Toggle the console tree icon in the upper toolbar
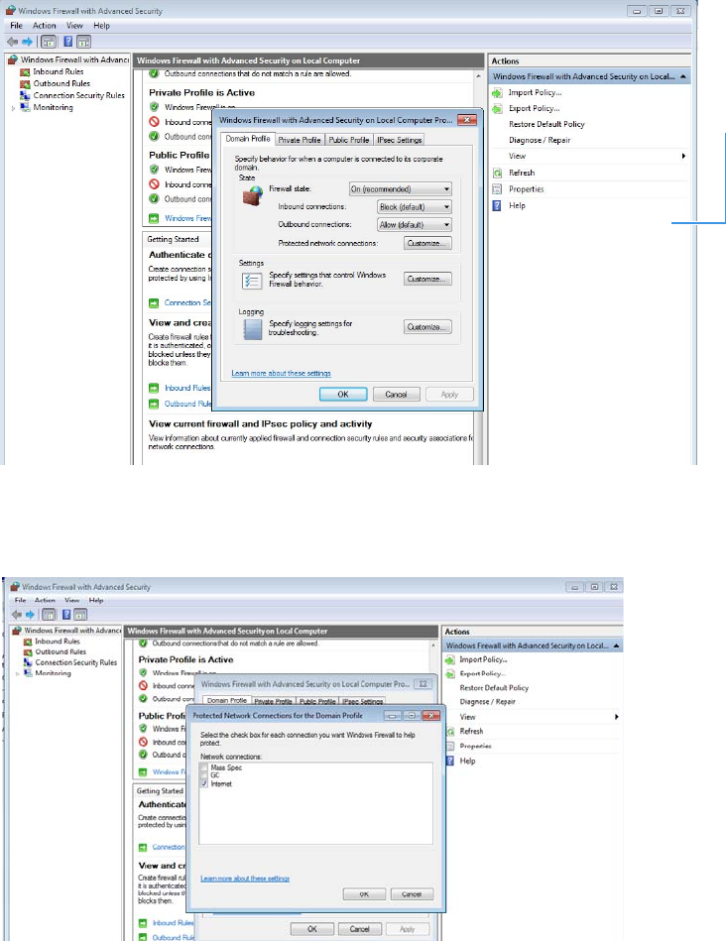Viewport: 727px width, 941px height. coord(49,42)
